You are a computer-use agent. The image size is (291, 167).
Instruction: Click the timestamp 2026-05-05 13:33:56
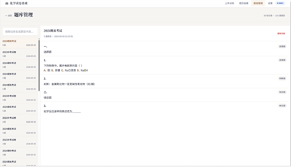[x=63, y=37]
